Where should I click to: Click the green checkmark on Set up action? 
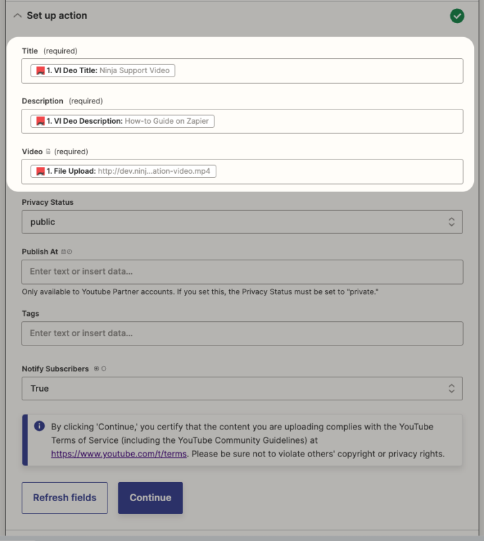[457, 15]
